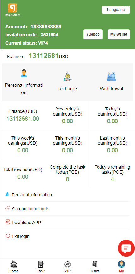The width and height of the screenshot is (135, 274).
Task: Tap the recharge coin-in-hand icon
Action: [x=67, y=77]
